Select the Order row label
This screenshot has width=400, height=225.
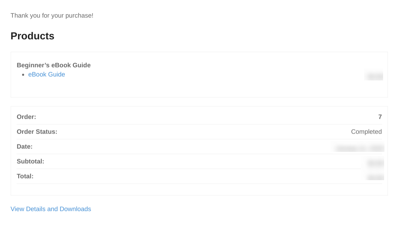click(26, 117)
